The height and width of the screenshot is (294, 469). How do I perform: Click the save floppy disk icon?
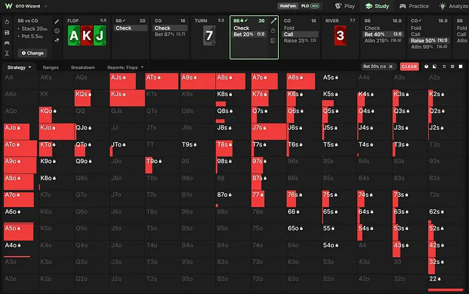tap(7, 32)
